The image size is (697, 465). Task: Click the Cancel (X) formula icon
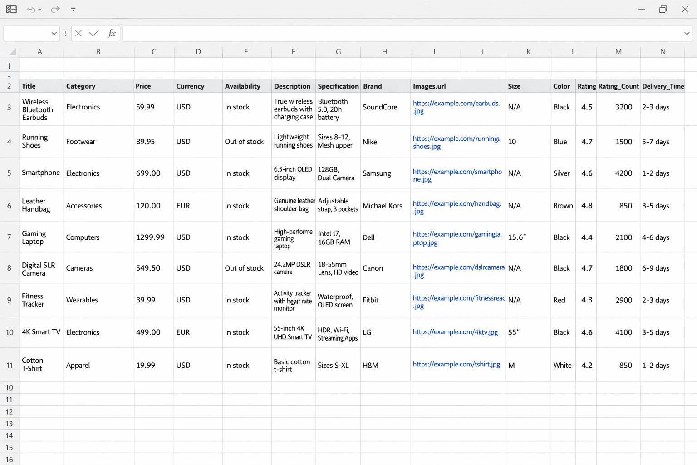coord(79,33)
